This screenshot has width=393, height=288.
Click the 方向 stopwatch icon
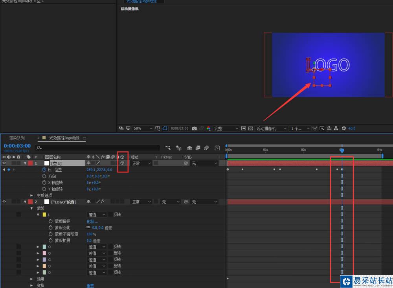pos(44,176)
